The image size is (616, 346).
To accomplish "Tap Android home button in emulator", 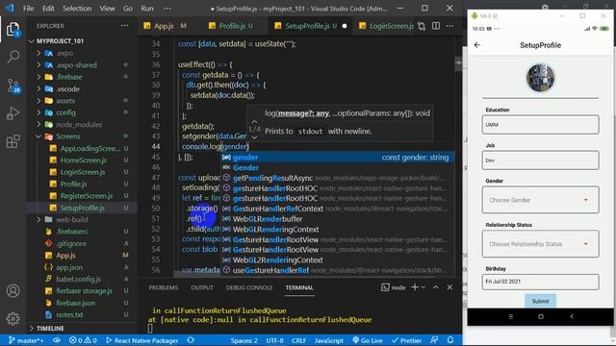I will 541,316.
